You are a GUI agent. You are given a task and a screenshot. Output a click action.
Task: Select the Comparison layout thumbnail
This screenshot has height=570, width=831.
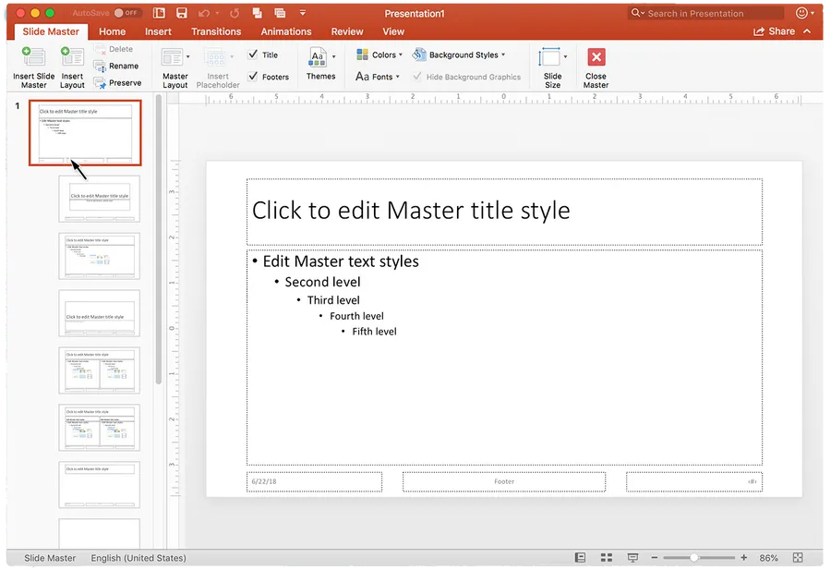click(100, 428)
